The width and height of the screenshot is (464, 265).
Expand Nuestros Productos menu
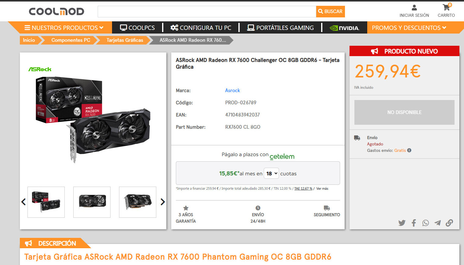pos(64,28)
